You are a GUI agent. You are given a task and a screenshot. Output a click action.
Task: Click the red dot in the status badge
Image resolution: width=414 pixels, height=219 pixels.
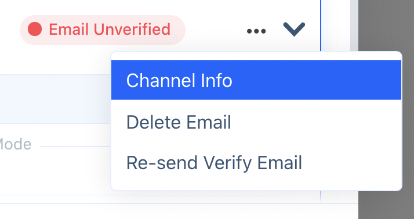pos(35,29)
